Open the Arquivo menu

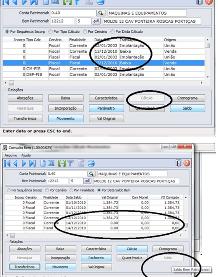11,155
